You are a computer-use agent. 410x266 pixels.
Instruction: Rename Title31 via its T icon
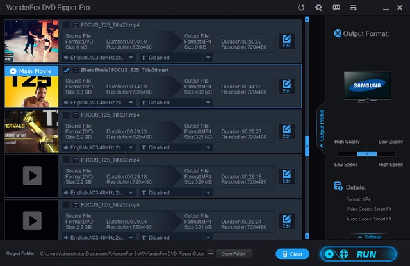[x=76, y=115]
